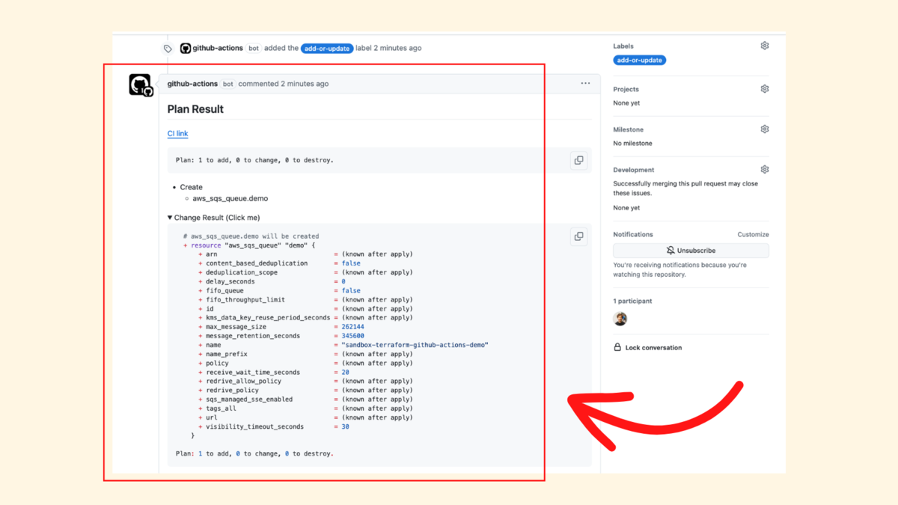Open github-actions author in comment header
This screenshot has height=505, width=898.
192,84
